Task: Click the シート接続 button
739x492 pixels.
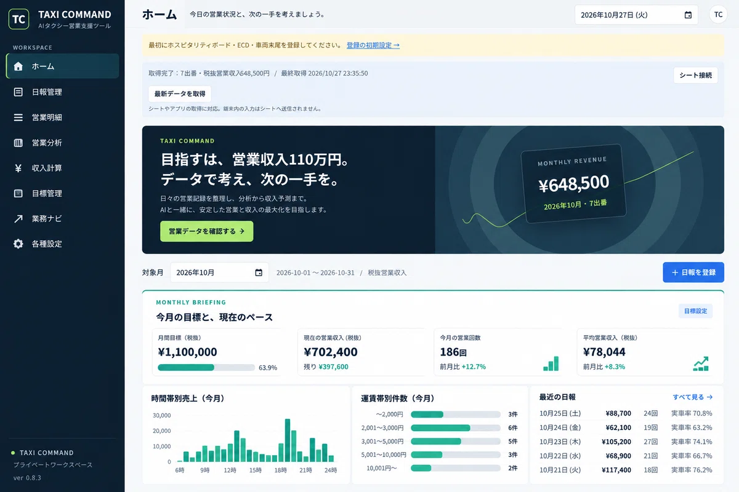Action: [695, 75]
